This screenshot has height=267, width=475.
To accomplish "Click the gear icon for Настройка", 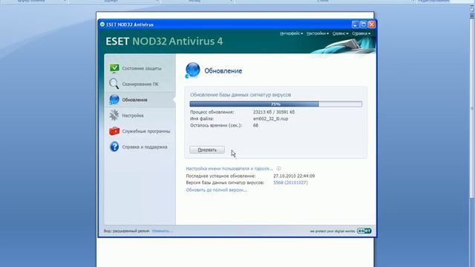I will click(x=114, y=116).
